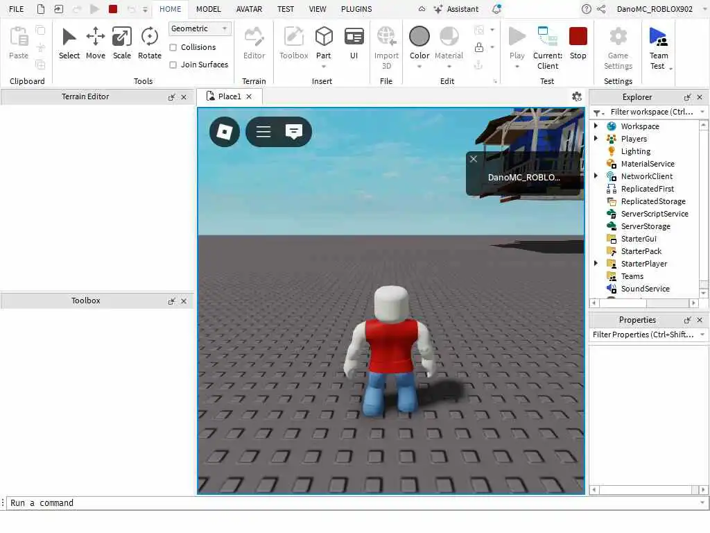Screen dimensions: 710x533
Task: Close the Place1 tab
Action: click(249, 96)
